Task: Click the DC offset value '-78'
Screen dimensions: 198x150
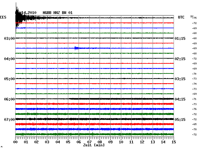Action: click(194, 129)
